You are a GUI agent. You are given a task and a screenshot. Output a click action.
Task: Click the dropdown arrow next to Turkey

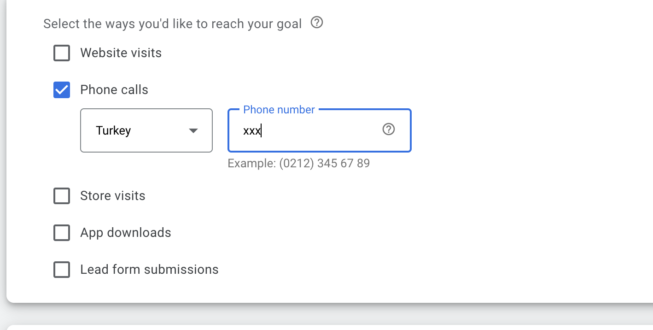tap(193, 131)
